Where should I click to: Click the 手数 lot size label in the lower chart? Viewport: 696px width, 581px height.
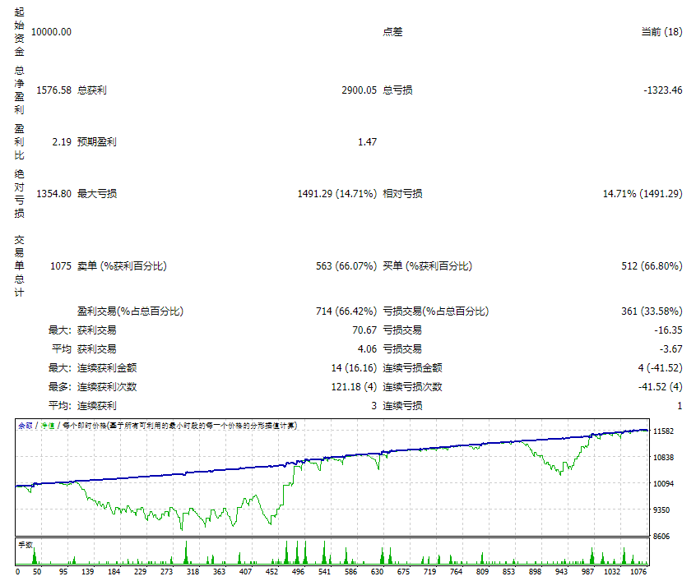[x=25, y=544]
